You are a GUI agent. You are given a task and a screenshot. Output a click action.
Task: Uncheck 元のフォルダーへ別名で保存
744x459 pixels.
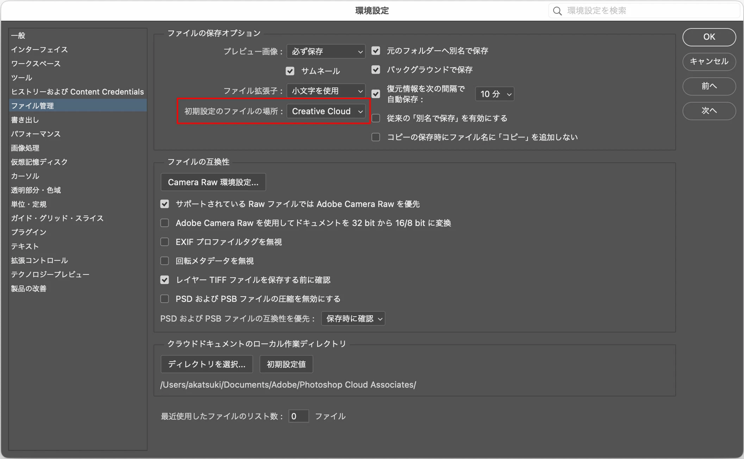(x=376, y=51)
